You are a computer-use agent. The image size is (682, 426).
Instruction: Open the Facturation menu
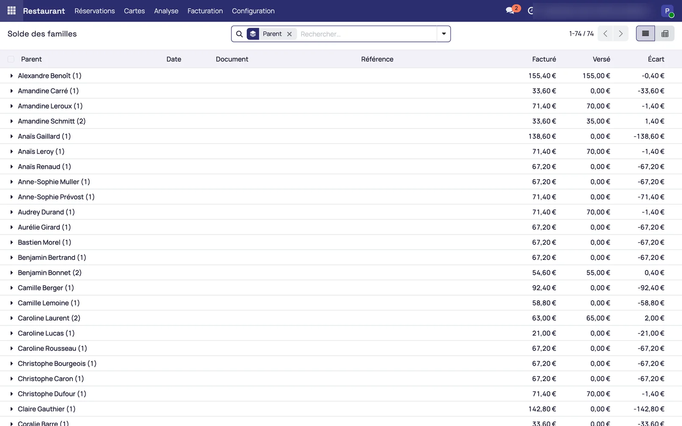click(205, 11)
